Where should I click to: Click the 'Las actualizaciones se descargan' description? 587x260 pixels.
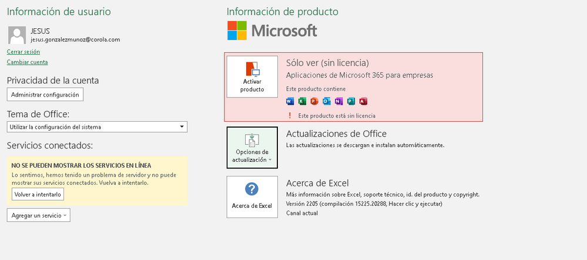365,145
